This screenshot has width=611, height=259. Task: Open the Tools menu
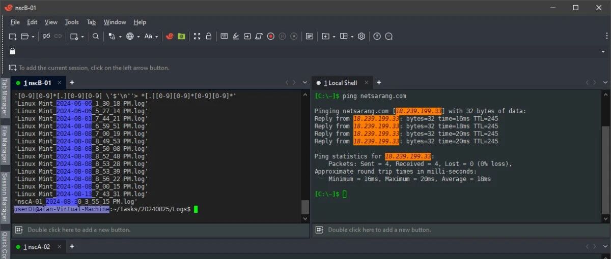coord(72,22)
